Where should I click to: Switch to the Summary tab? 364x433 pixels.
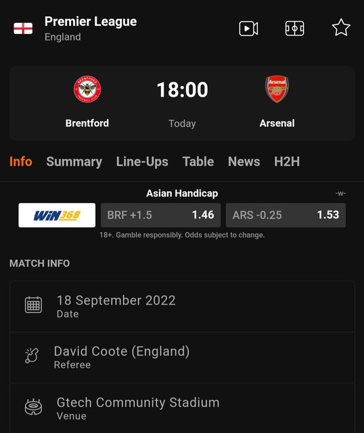[74, 162]
